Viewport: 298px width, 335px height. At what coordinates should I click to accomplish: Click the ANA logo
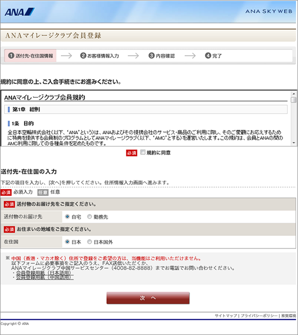pyautogui.click(x=20, y=12)
